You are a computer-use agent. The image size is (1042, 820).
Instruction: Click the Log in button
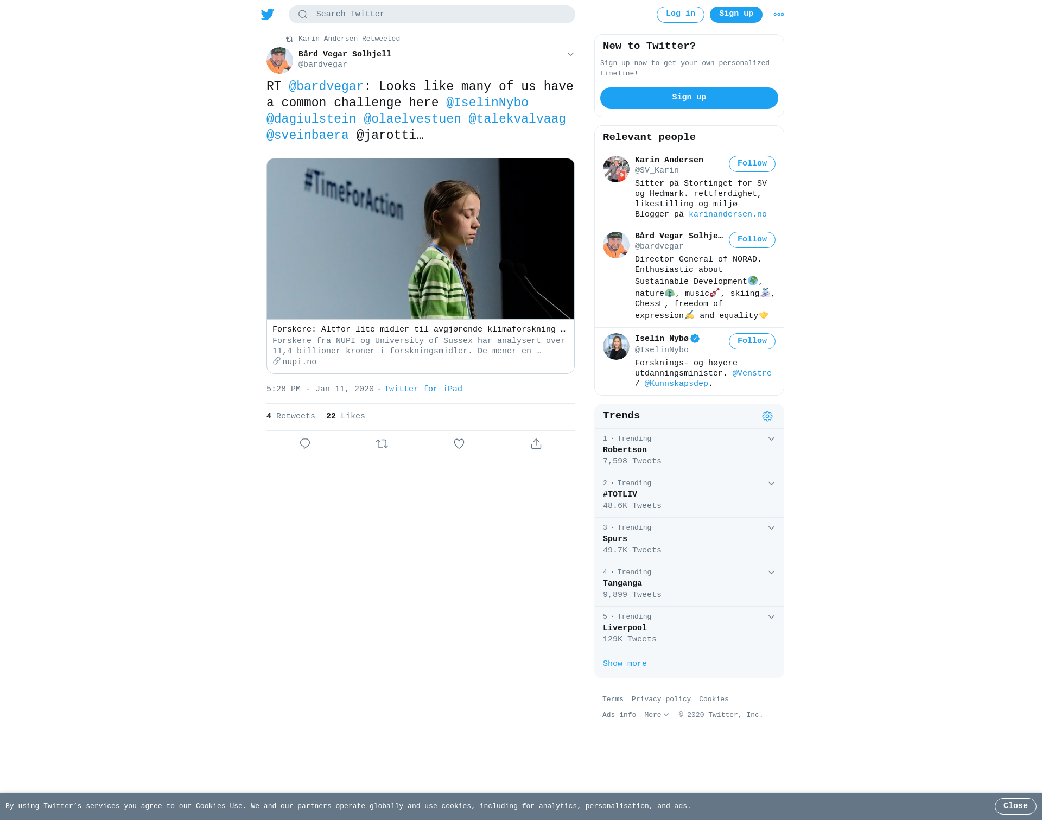tap(681, 15)
